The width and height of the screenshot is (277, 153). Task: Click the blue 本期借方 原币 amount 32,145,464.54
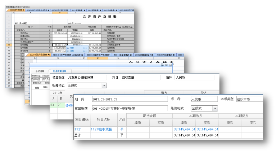(184, 129)
